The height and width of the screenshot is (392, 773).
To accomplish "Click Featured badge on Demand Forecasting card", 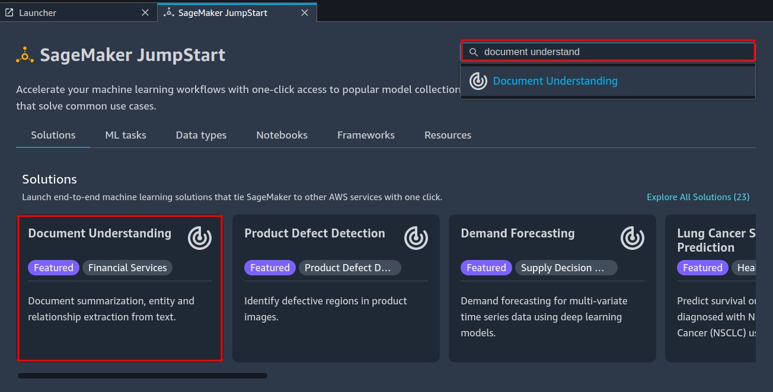I will tap(486, 268).
